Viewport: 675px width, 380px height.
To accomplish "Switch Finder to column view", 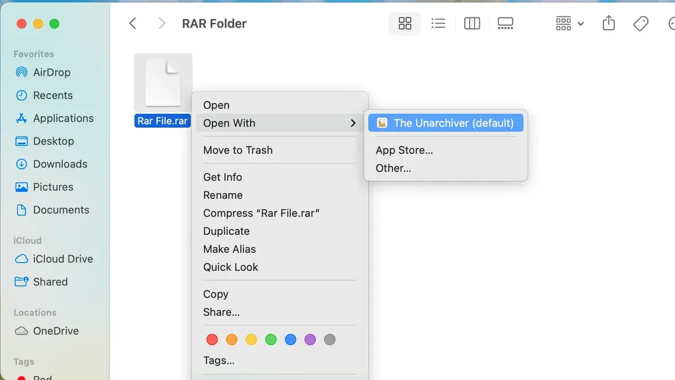I will (x=472, y=23).
